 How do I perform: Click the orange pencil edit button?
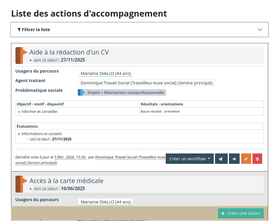246,159
